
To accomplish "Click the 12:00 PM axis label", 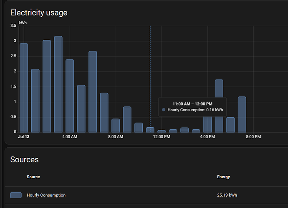I will [x=162, y=137].
